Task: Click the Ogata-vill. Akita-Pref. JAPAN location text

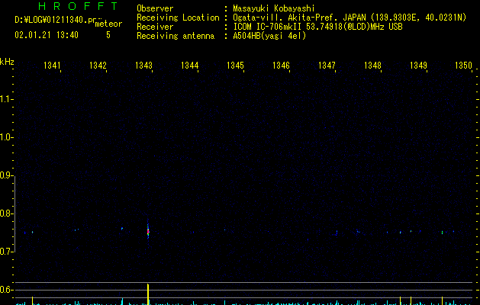Action: 350,18
